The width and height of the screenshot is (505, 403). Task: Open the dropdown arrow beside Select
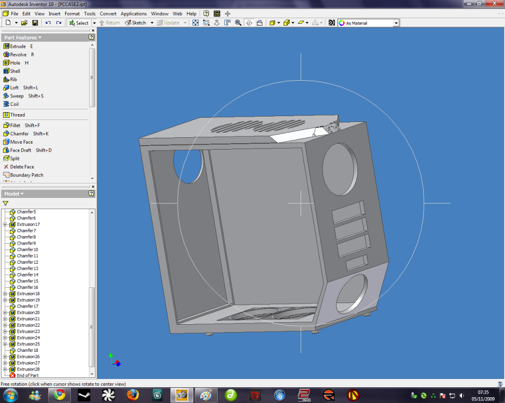tap(94, 23)
